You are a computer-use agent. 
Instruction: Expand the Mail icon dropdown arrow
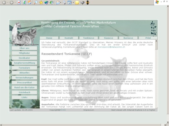click(x=60, y=3)
